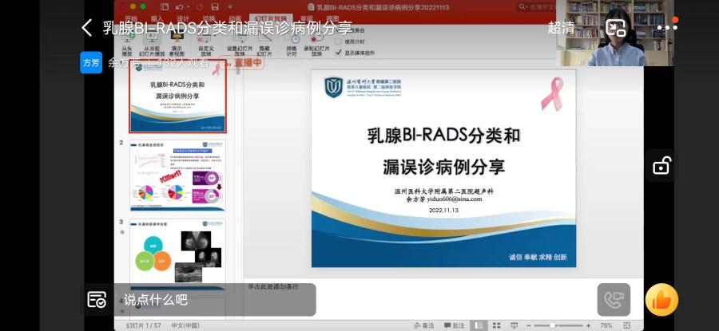Tap the blue 方芳 host avatar
This screenshot has height=331, width=719.
(x=91, y=61)
